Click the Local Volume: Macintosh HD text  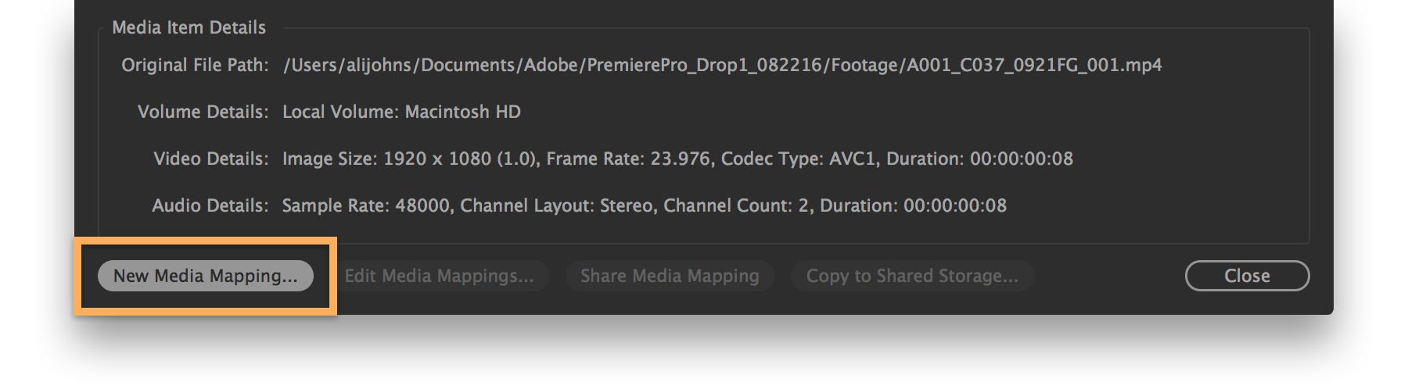(x=401, y=112)
